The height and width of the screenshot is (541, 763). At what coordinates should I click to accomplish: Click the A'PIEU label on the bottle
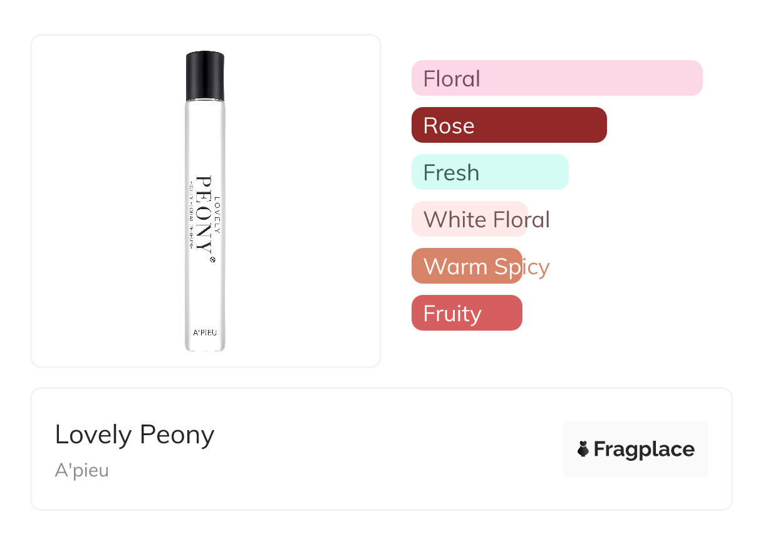tap(205, 332)
